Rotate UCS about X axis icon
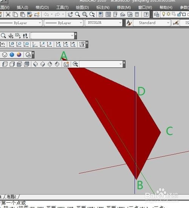 58,44
